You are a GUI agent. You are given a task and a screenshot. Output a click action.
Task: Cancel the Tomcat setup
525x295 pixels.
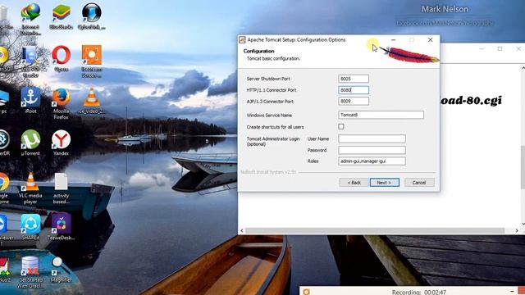419,183
